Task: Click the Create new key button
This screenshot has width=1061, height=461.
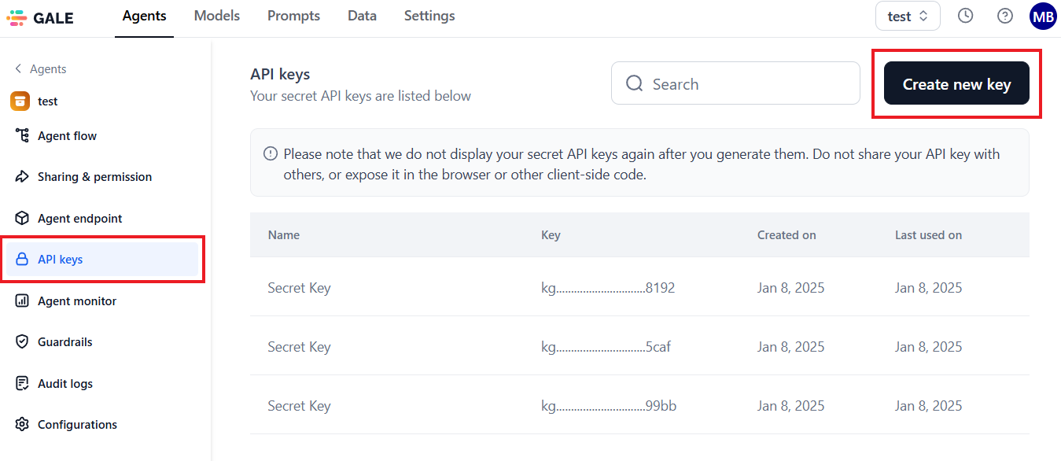Action: pos(956,83)
